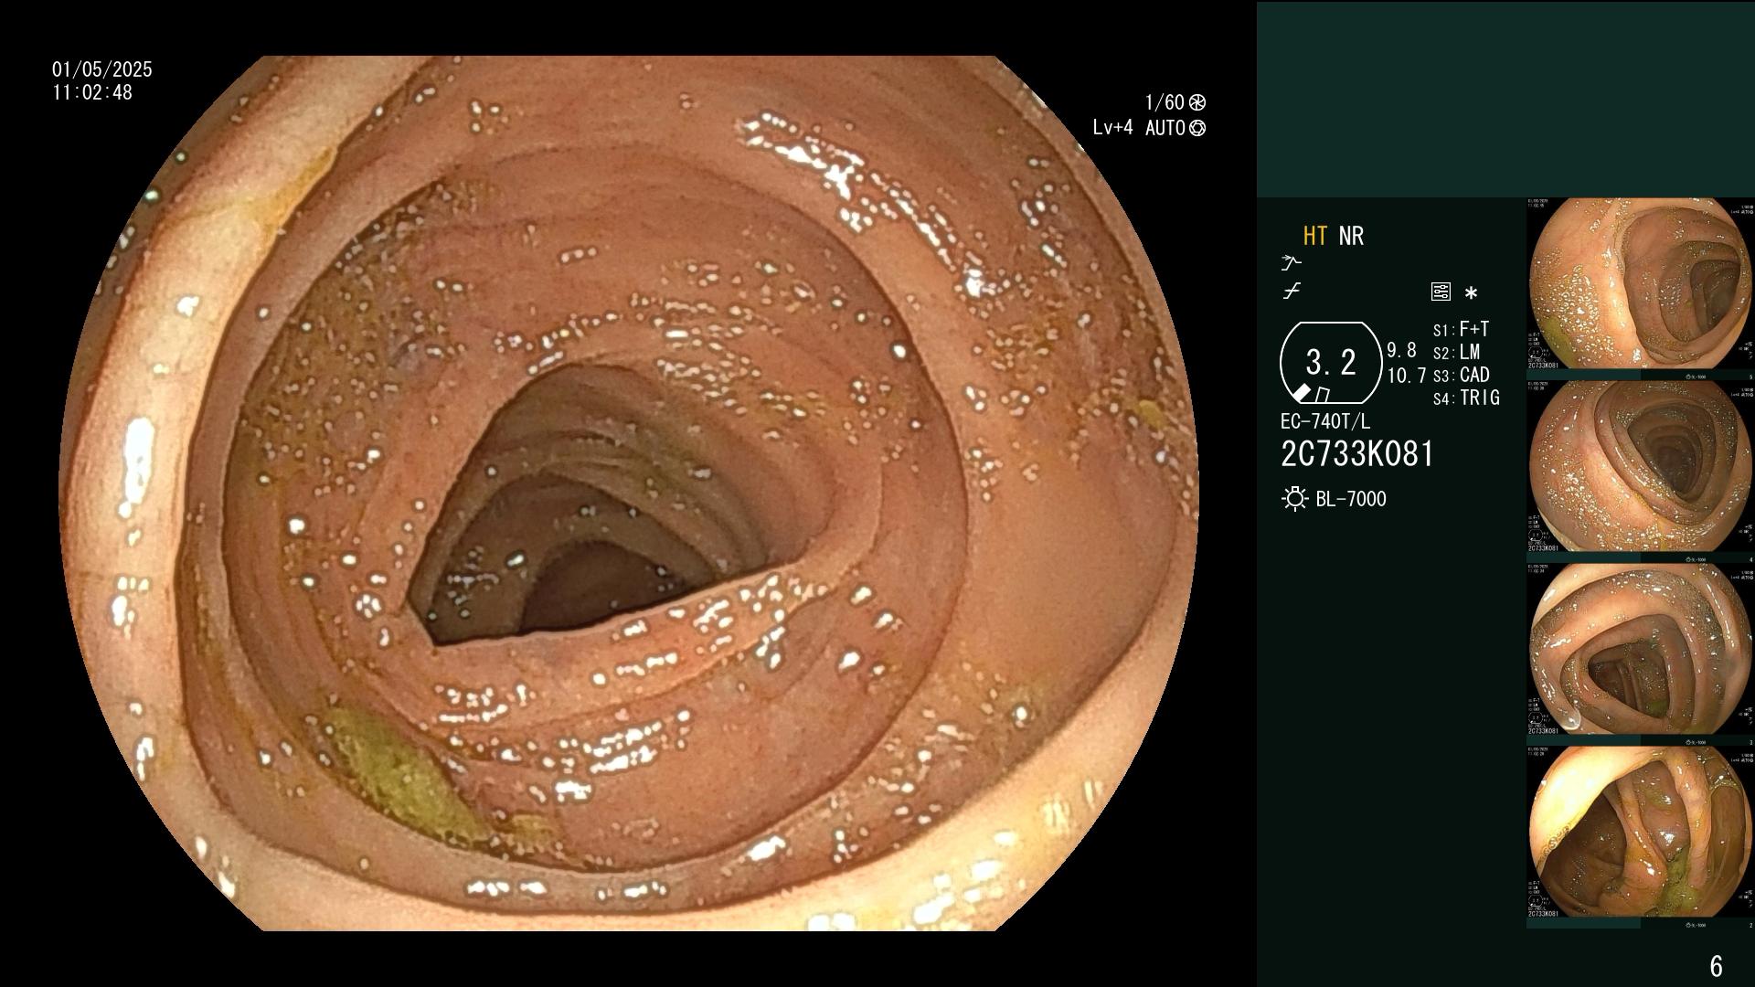This screenshot has height=987, width=1755.
Task: Click the Lv+4 brightness level text
Action: (x=1112, y=128)
